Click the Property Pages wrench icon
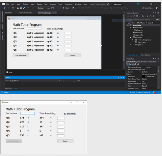162x156 pixels. 138,64
